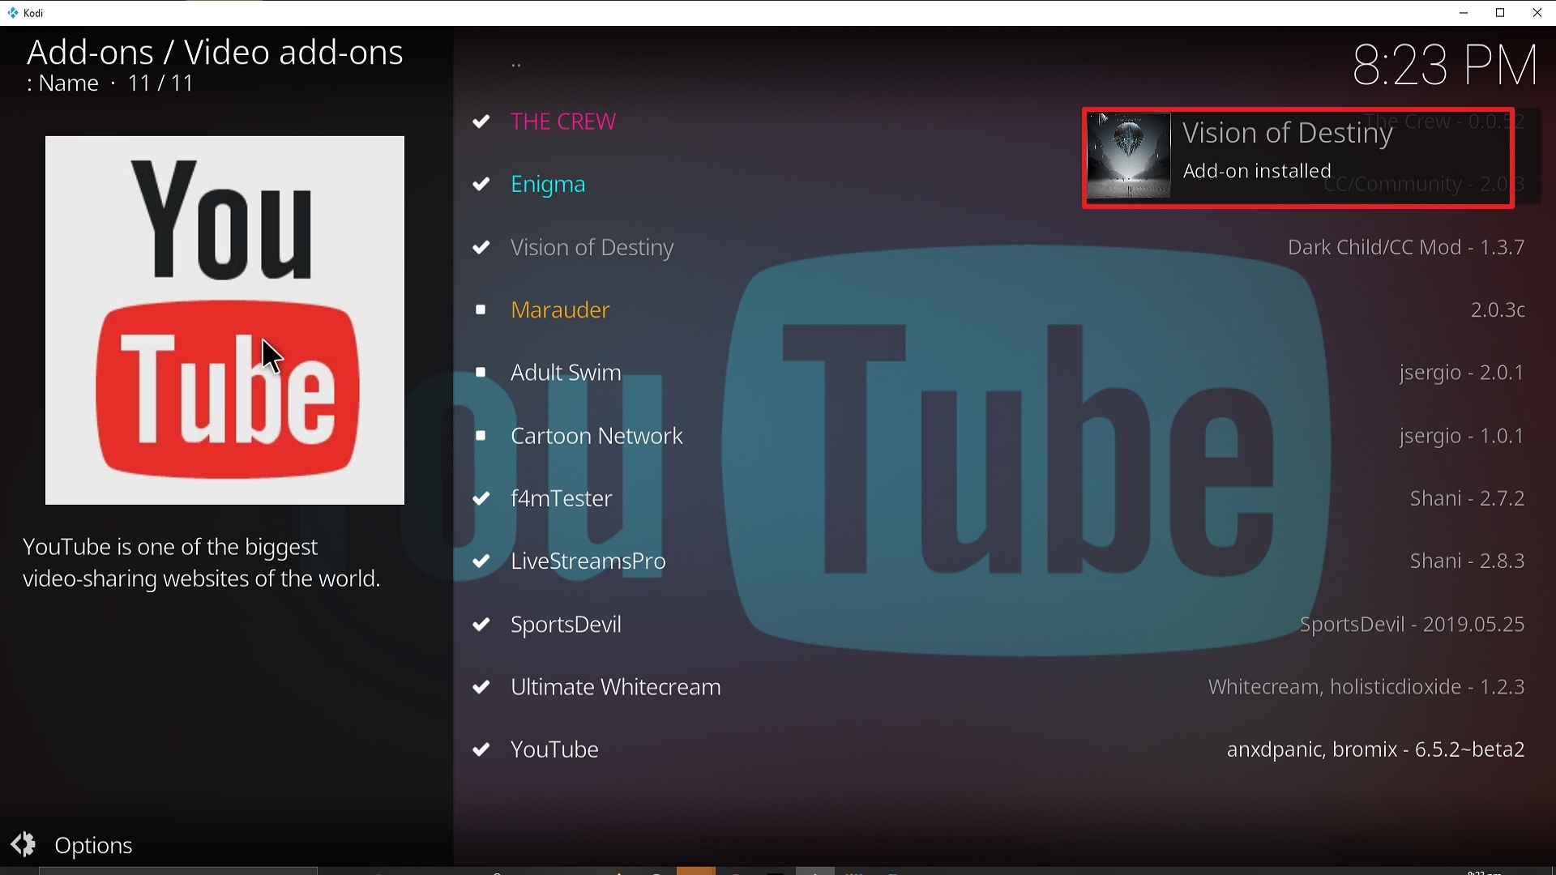The height and width of the screenshot is (875, 1556).
Task: Close the Kodi window
Action: (x=1537, y=13)
